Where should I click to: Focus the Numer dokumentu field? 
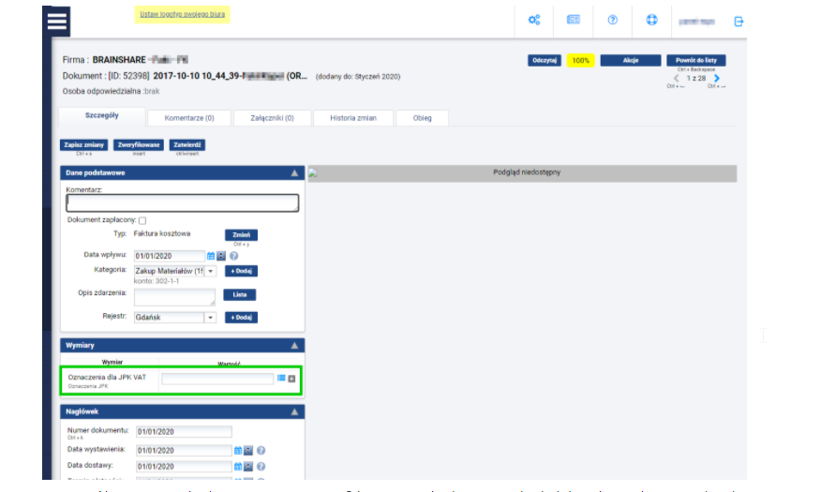pos(184,432)
